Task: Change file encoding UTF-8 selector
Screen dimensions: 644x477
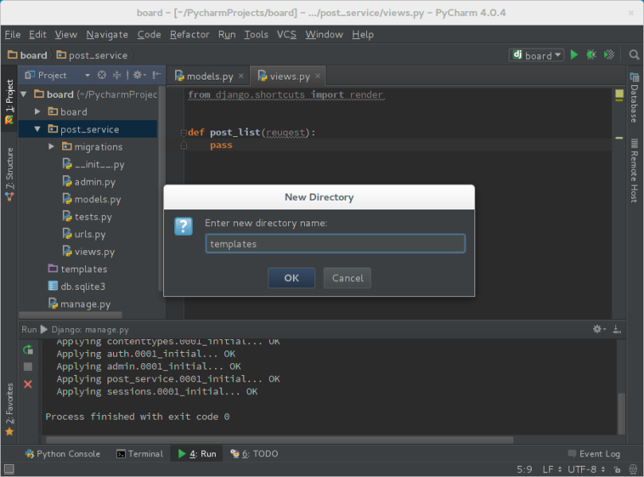Action: [x=586, y=469]
